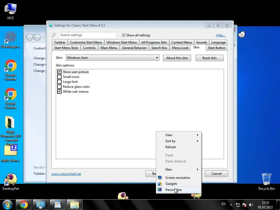The width and height of the screenshot is (280, 210).
Task: Expand the New submenu
Action: click(x=179, y=170)
